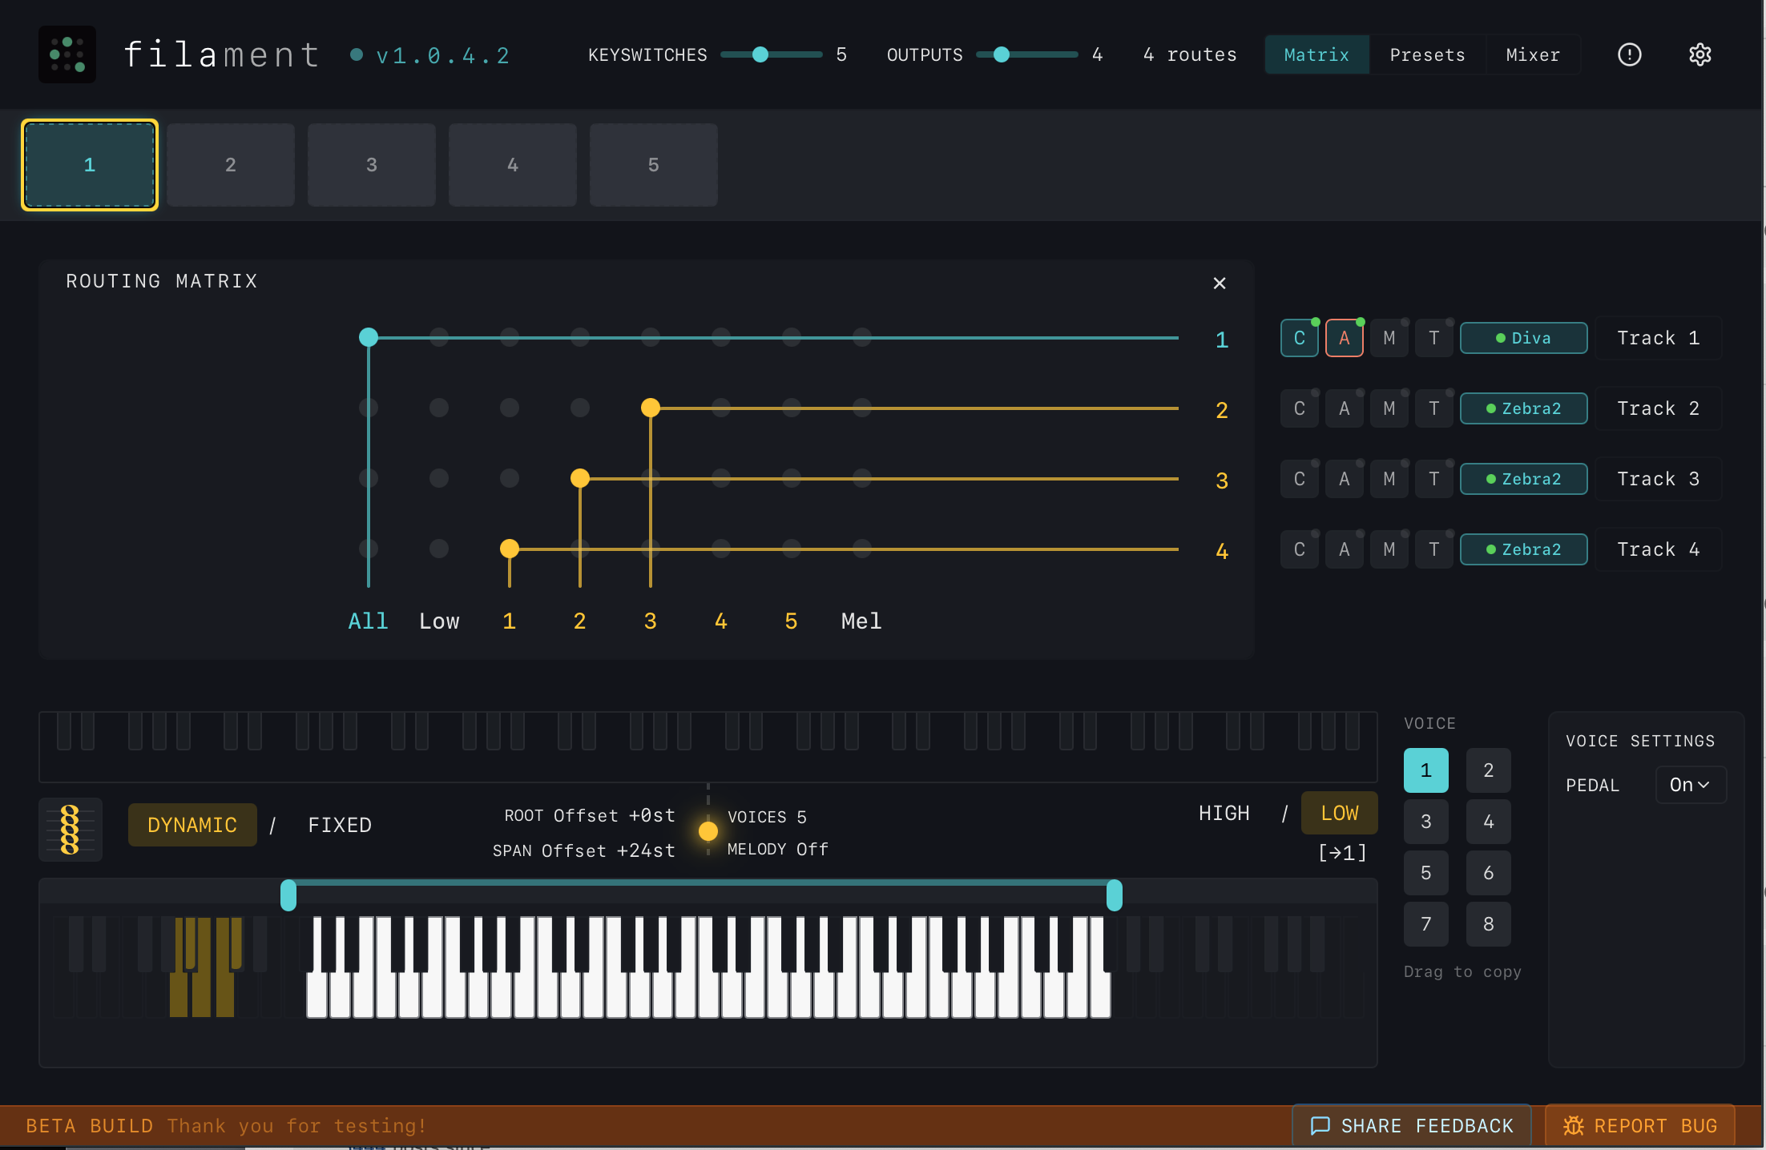Screen dimensions: 1766x1150
Task: Click the All-to-output-1 routing node
Action: [369, 337]
